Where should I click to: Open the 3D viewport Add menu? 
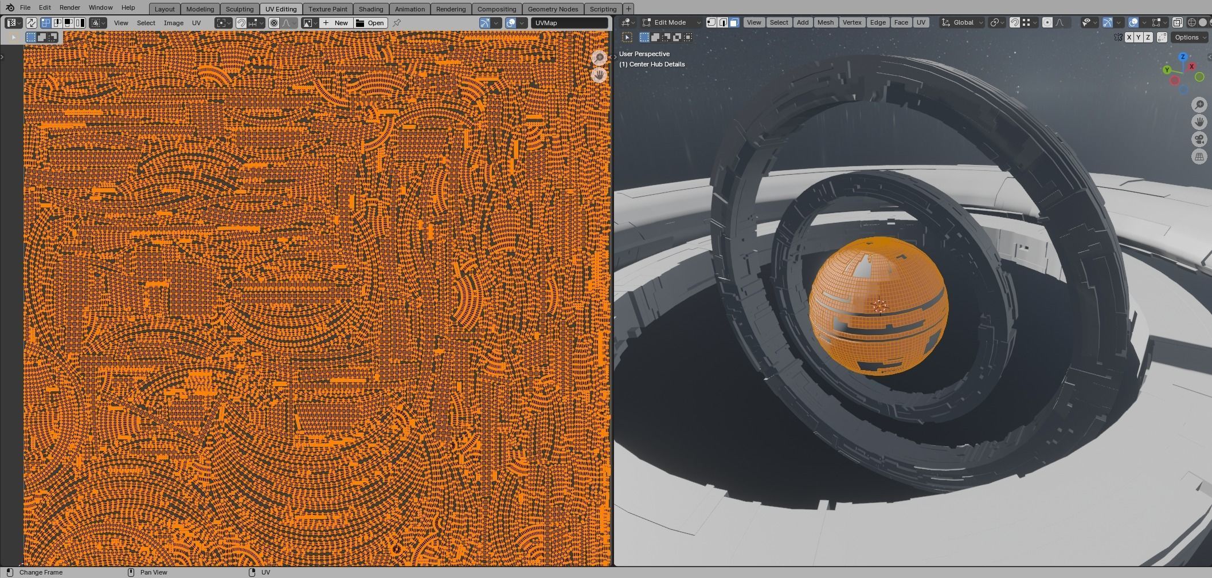(x=803, y=22)
